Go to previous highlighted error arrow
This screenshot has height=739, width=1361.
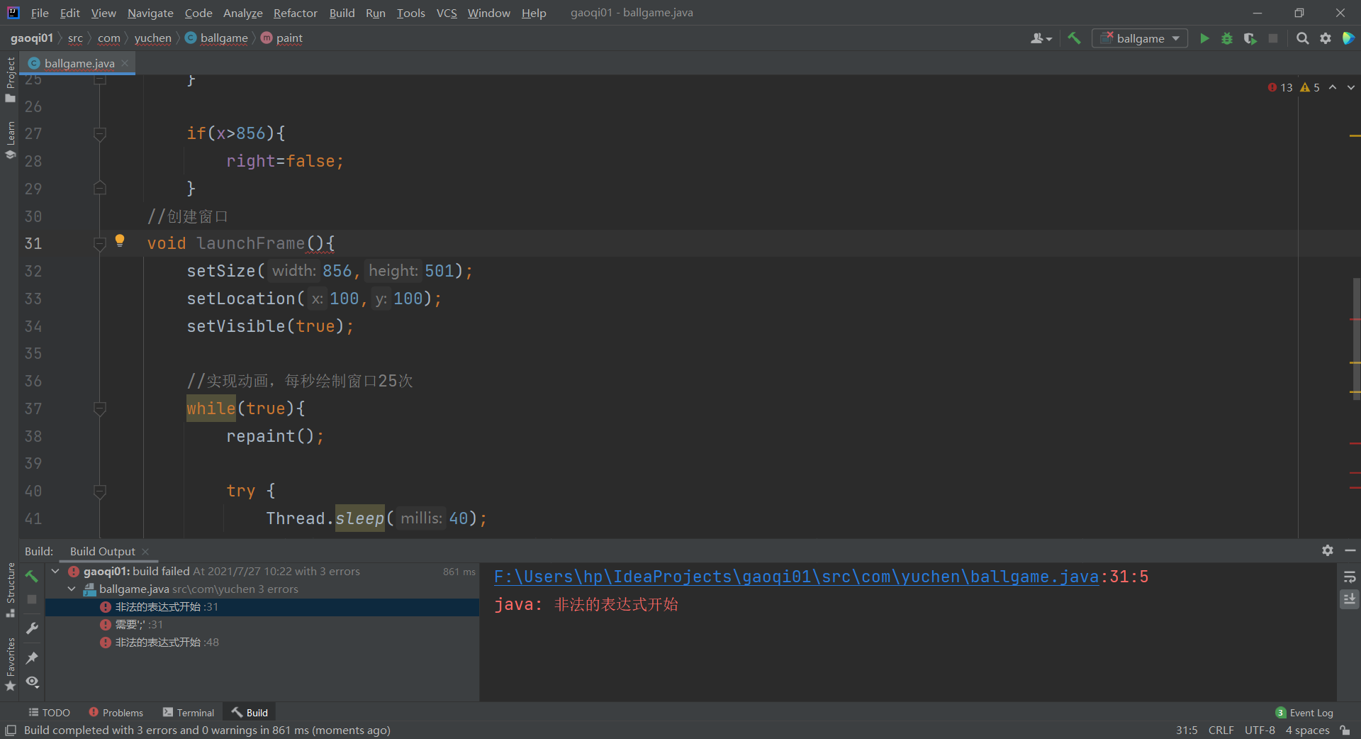coord(1333,87)
